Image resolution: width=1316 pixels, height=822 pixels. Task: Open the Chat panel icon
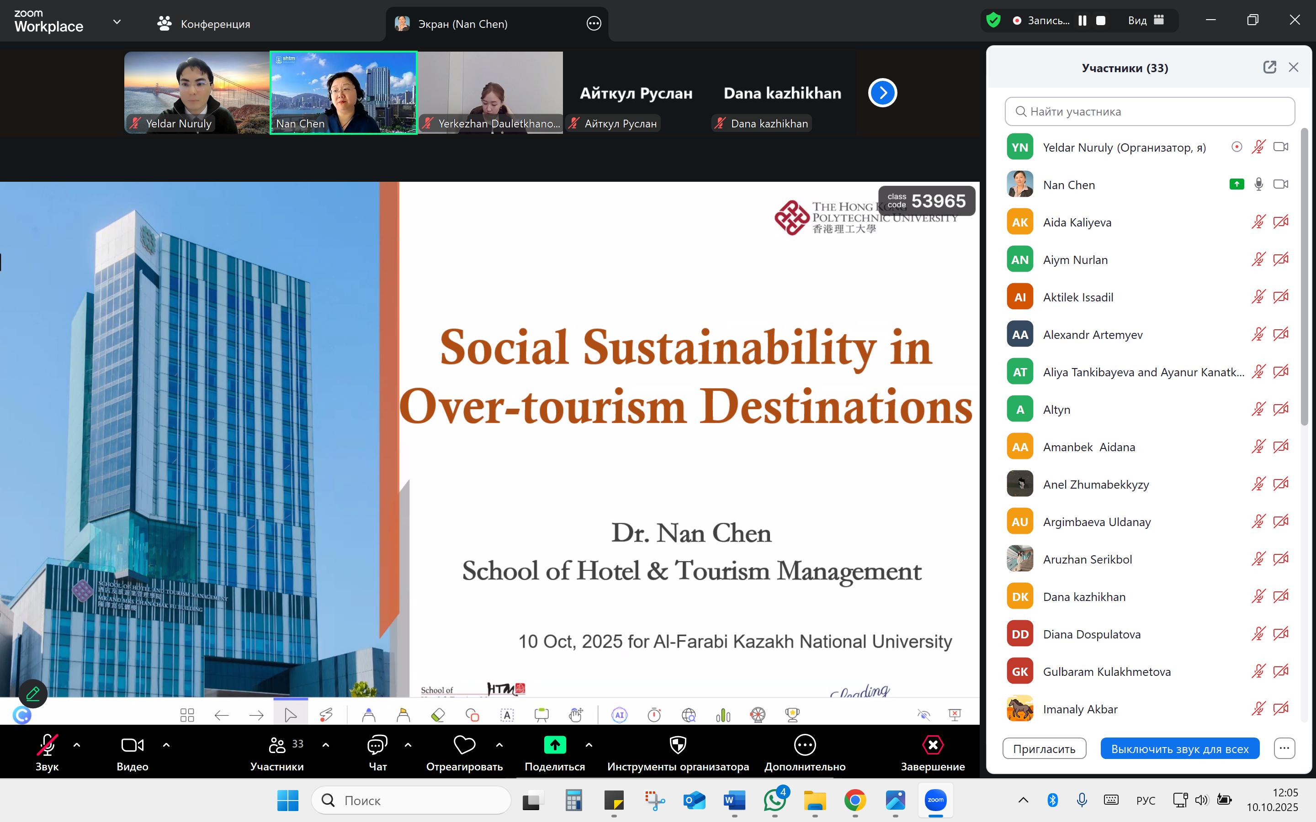coord(377,745)
